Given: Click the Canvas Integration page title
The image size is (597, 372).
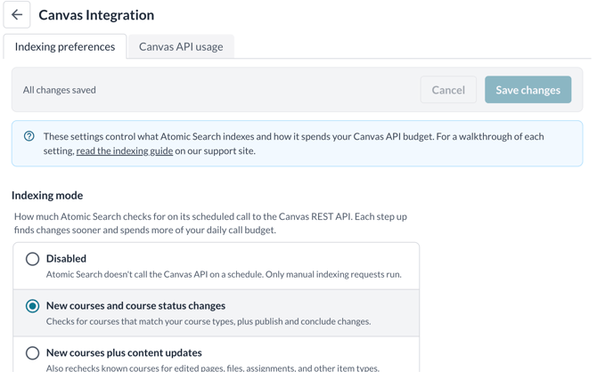Looking at the screenshot, I should click(x=96, y=15).
